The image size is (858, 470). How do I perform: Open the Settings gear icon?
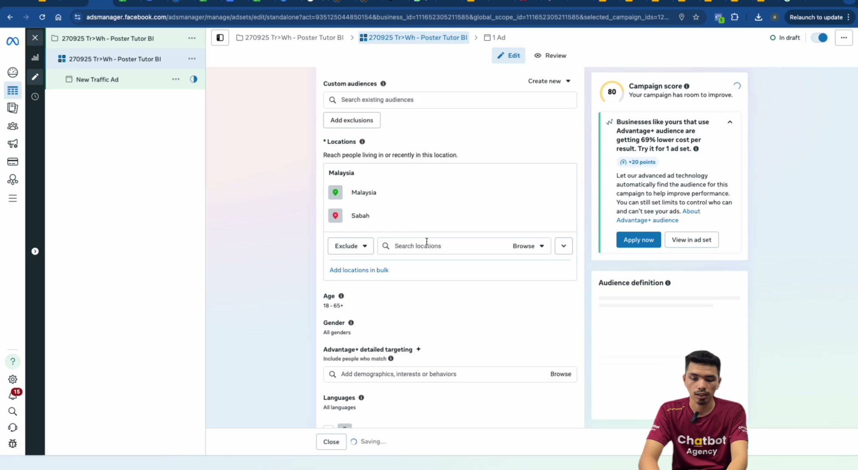(x=13, y=379)
